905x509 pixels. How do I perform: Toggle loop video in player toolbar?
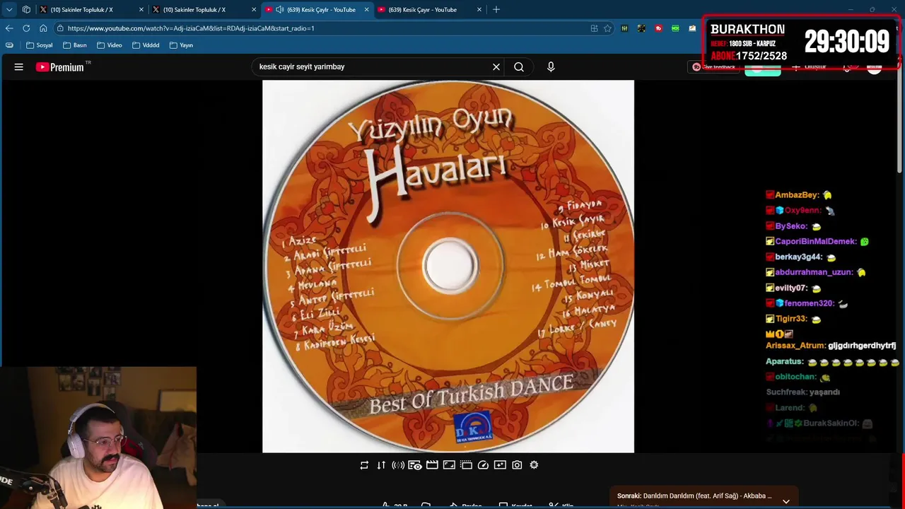pos(364,465)
